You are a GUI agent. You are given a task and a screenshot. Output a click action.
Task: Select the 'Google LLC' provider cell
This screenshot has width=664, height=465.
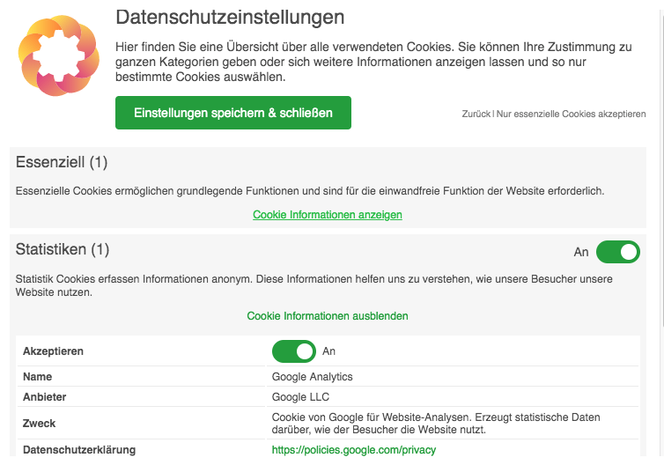[301, 397]
